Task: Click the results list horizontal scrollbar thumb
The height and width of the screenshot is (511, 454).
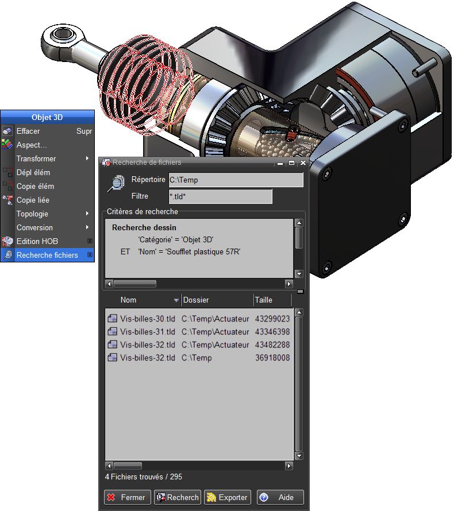Action: click(128, 466)
